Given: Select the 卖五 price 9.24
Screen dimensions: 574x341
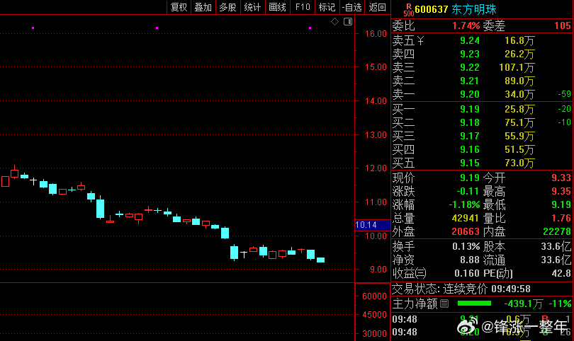Looking at the screenshot, I should coord(470,40).
